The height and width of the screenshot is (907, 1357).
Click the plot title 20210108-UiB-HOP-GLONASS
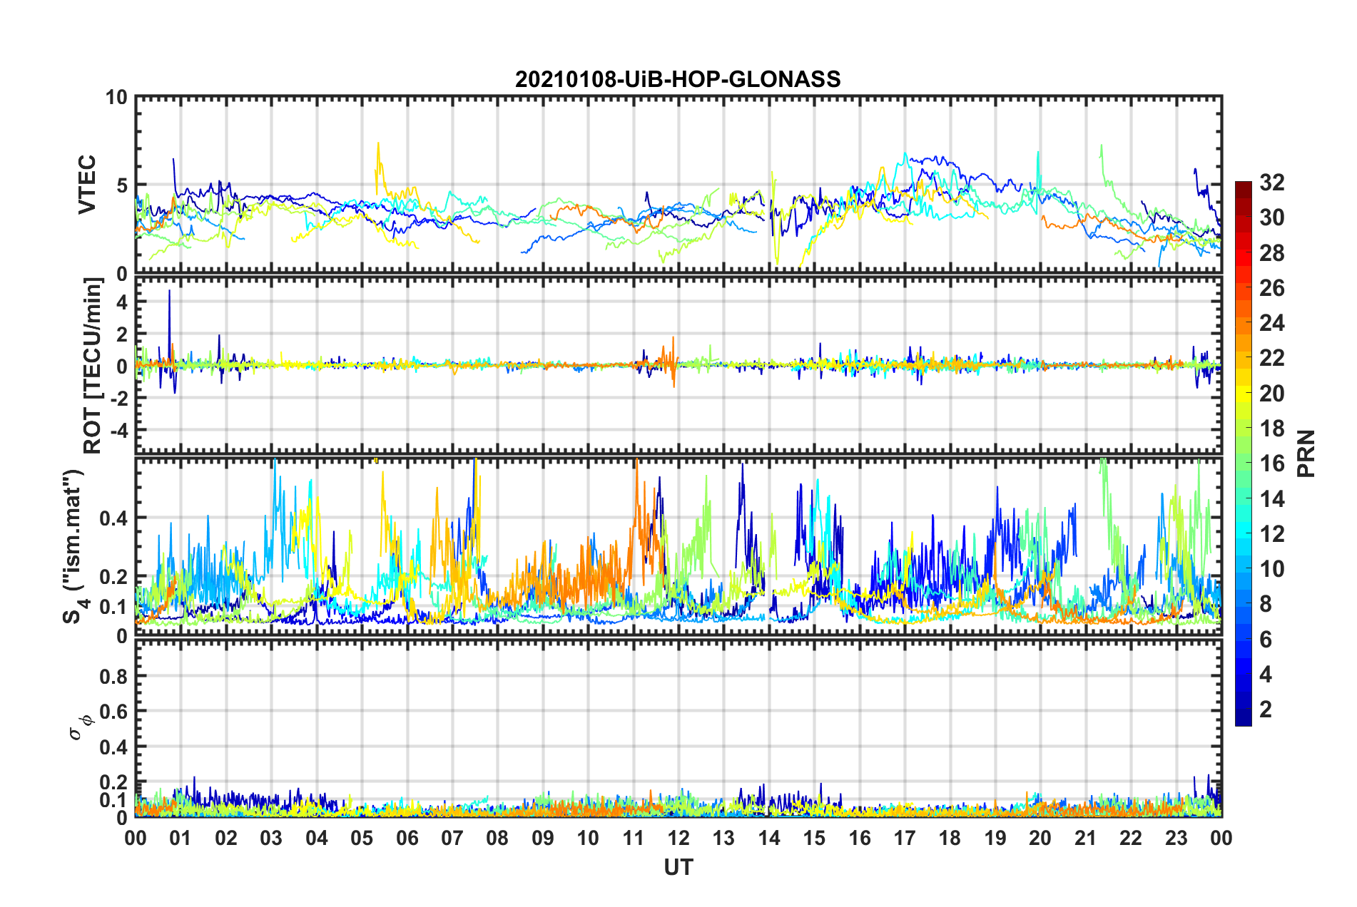pos(678,79)
